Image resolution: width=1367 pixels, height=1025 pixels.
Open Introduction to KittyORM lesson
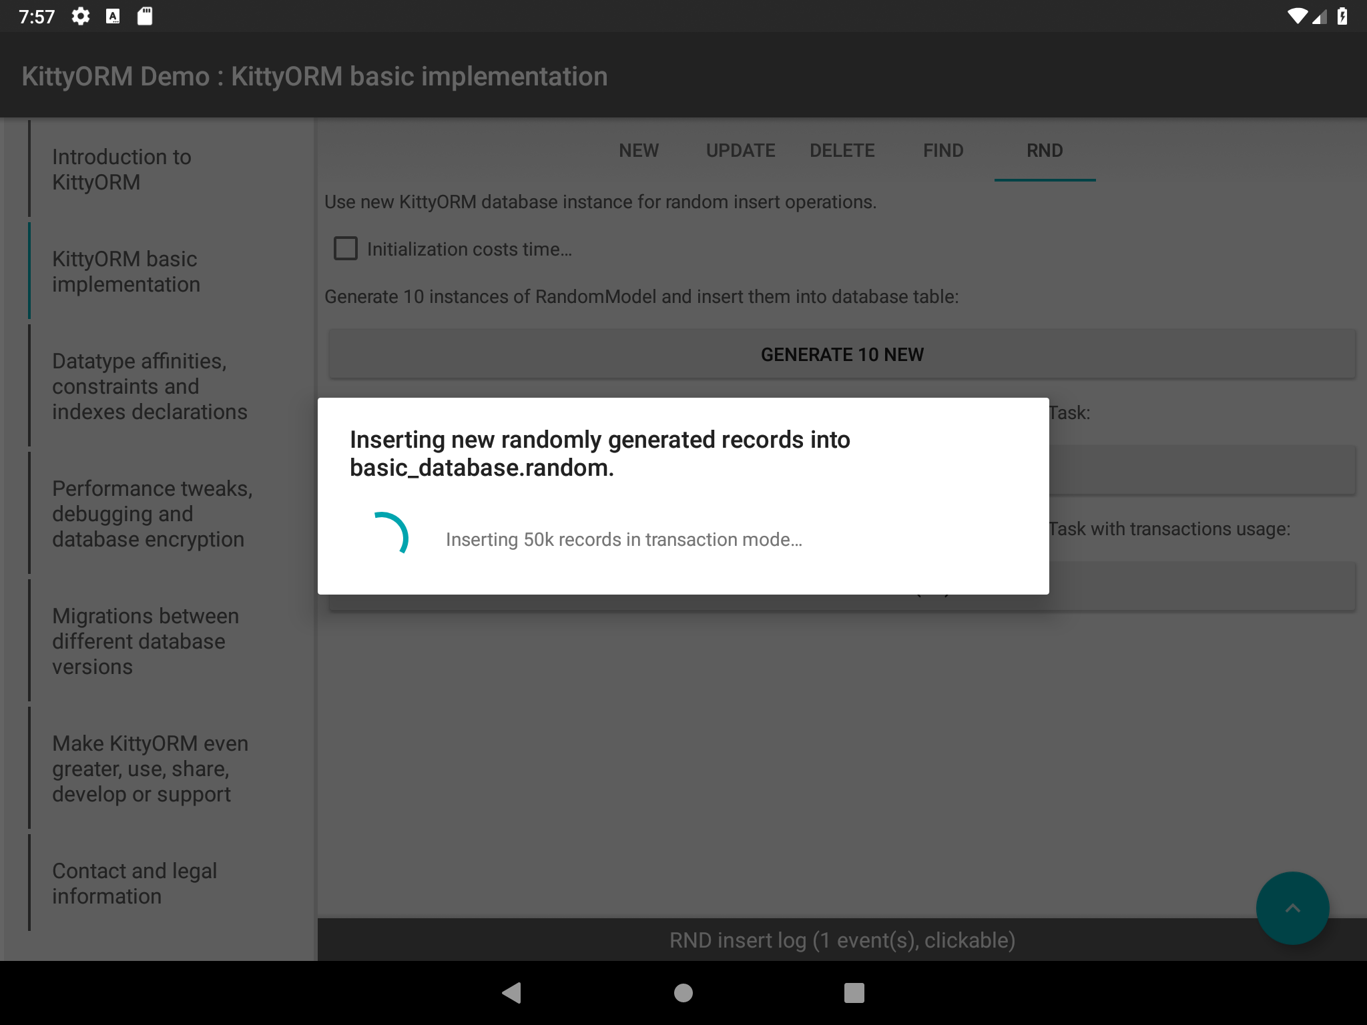pos(172,169)
